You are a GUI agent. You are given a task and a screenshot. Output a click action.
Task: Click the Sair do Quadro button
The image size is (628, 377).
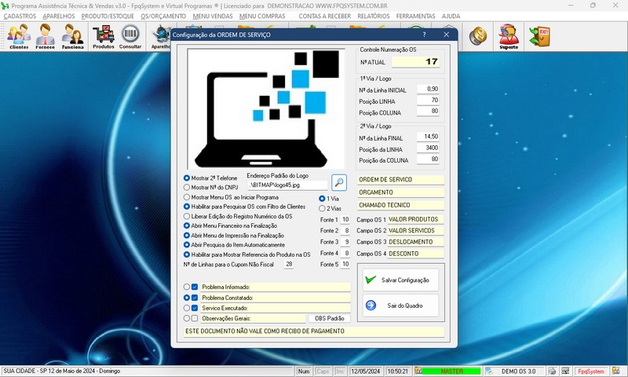coord(400,305)
